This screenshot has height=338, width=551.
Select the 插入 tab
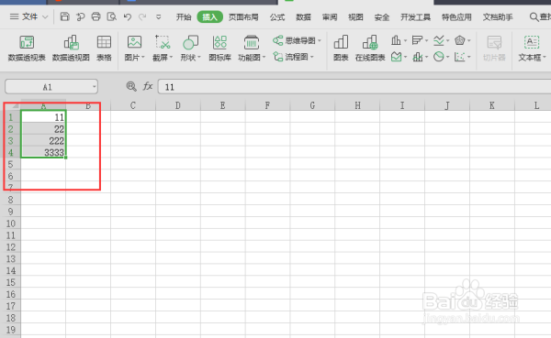(209, 16)
